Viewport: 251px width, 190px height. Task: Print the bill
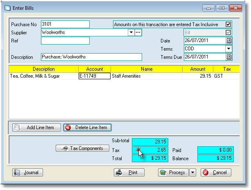[x=129, y=172]
